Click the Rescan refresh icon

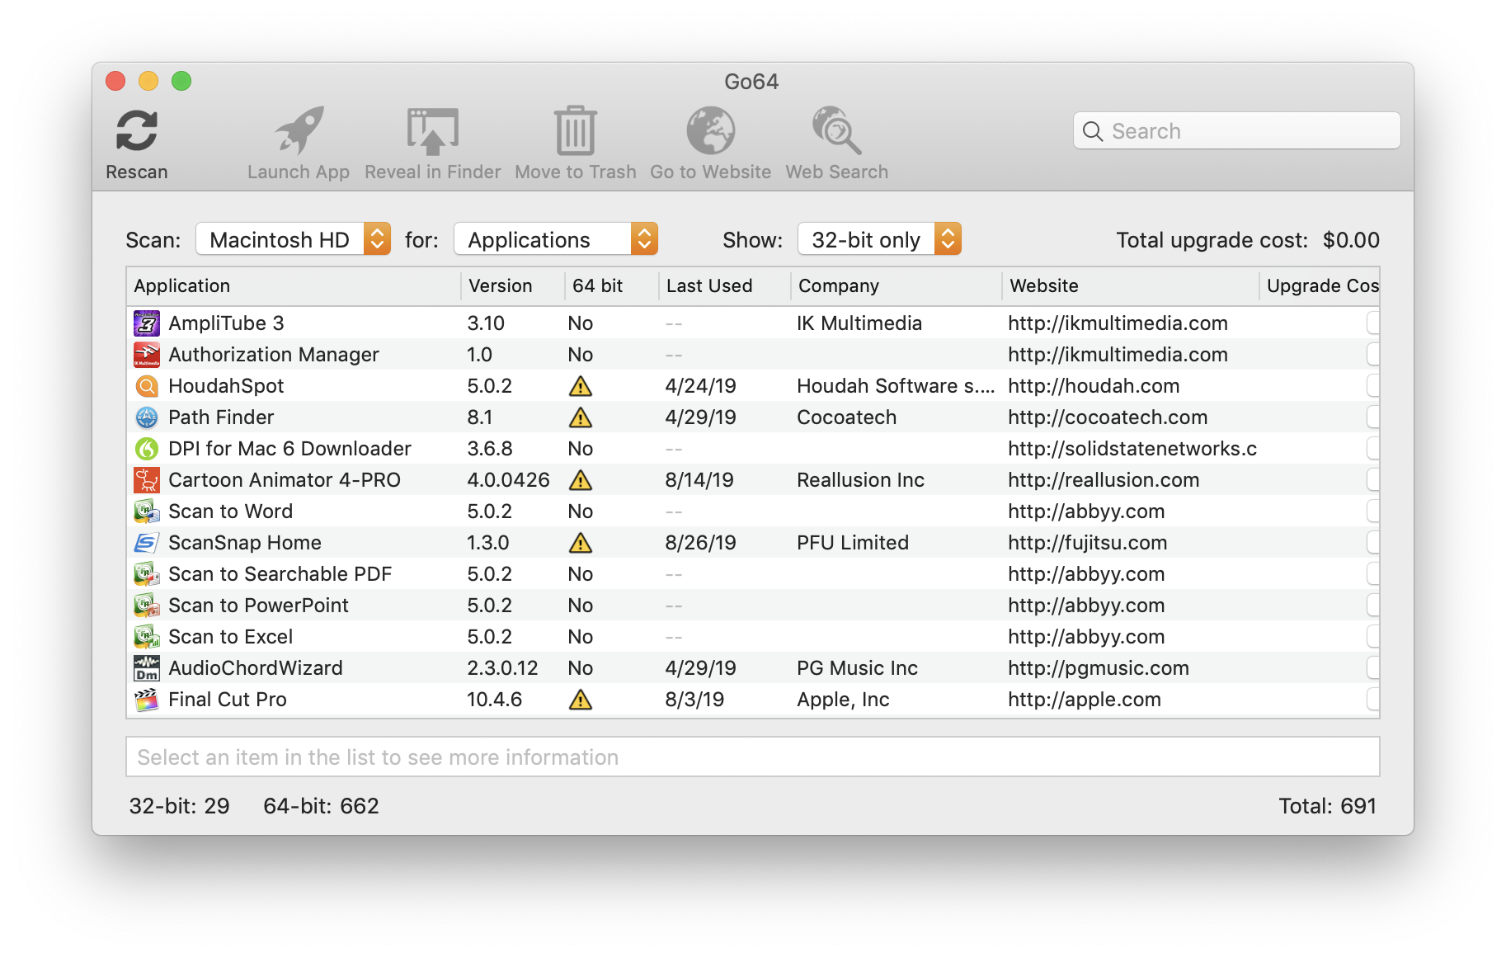tap(137, 131)
